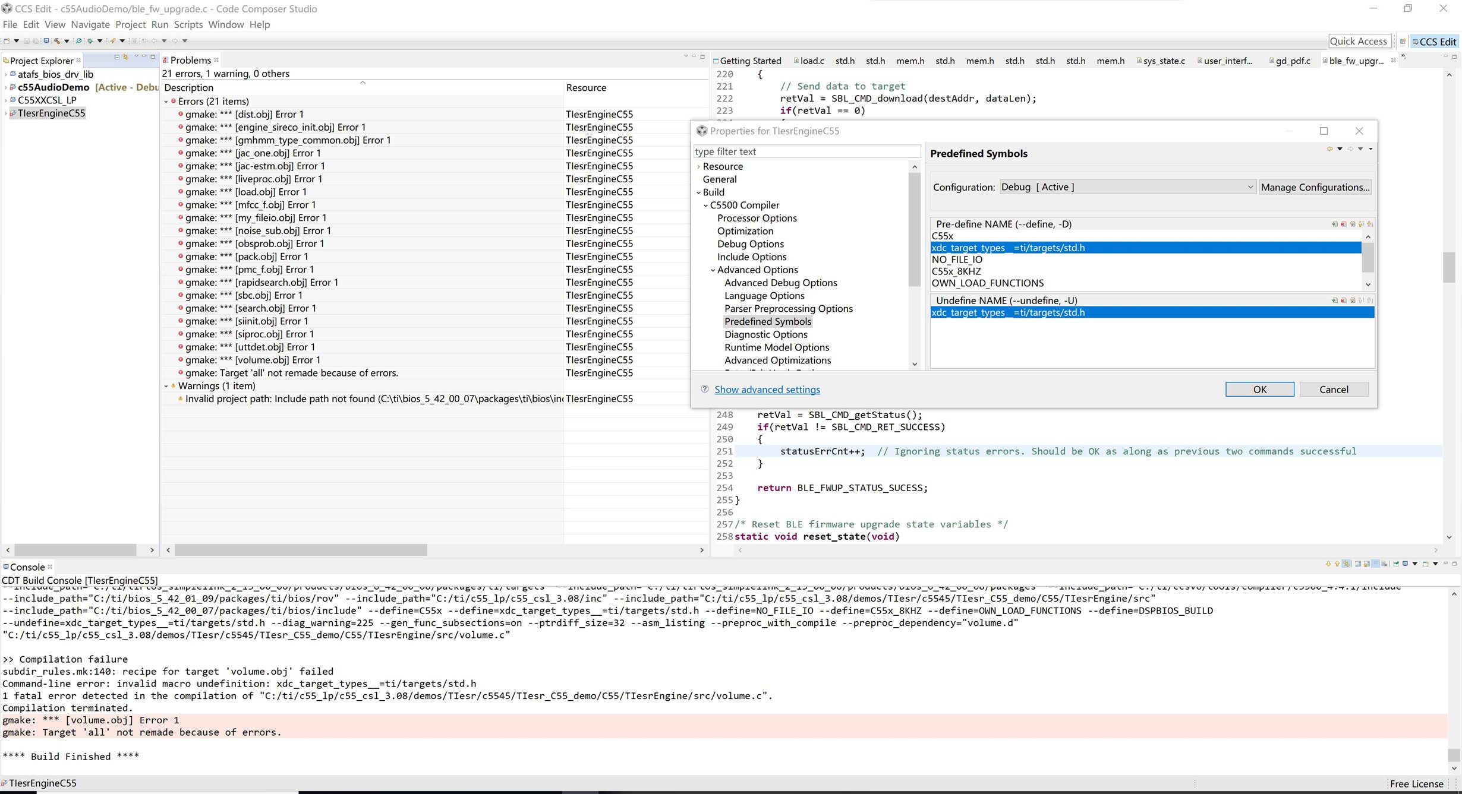Click the Build hammer icon in toolbar
1462x794 pixels.
[57, 41]
